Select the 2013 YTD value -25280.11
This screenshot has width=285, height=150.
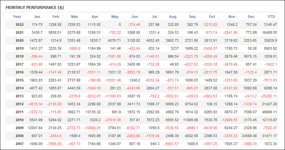coord(269,96)
